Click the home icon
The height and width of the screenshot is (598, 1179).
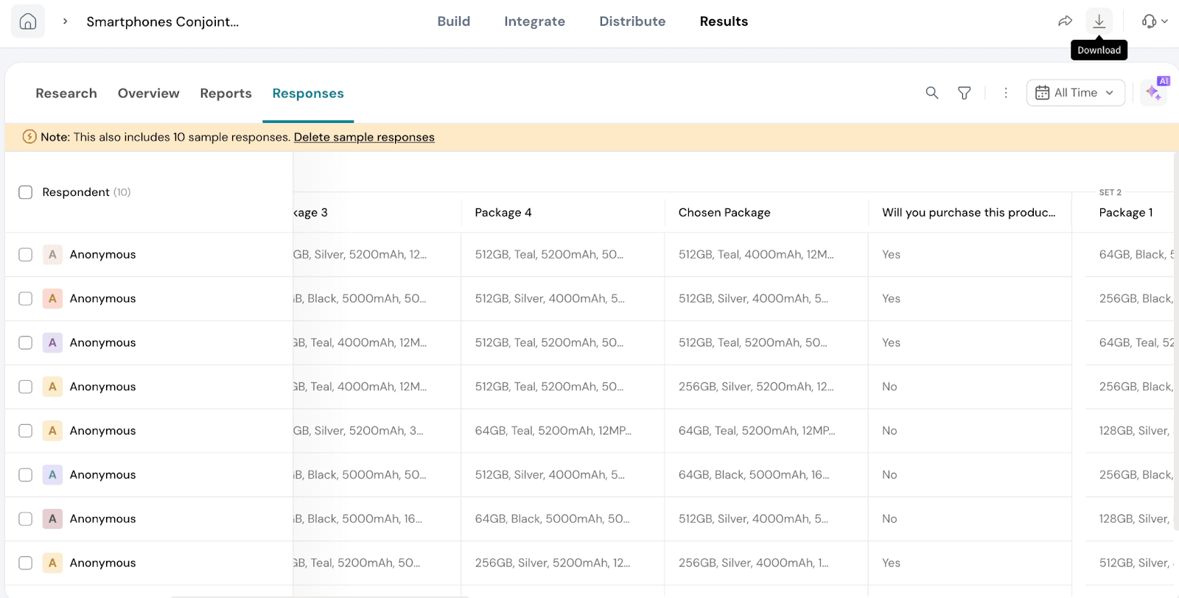pyautogui.click(x=28, y=21)
